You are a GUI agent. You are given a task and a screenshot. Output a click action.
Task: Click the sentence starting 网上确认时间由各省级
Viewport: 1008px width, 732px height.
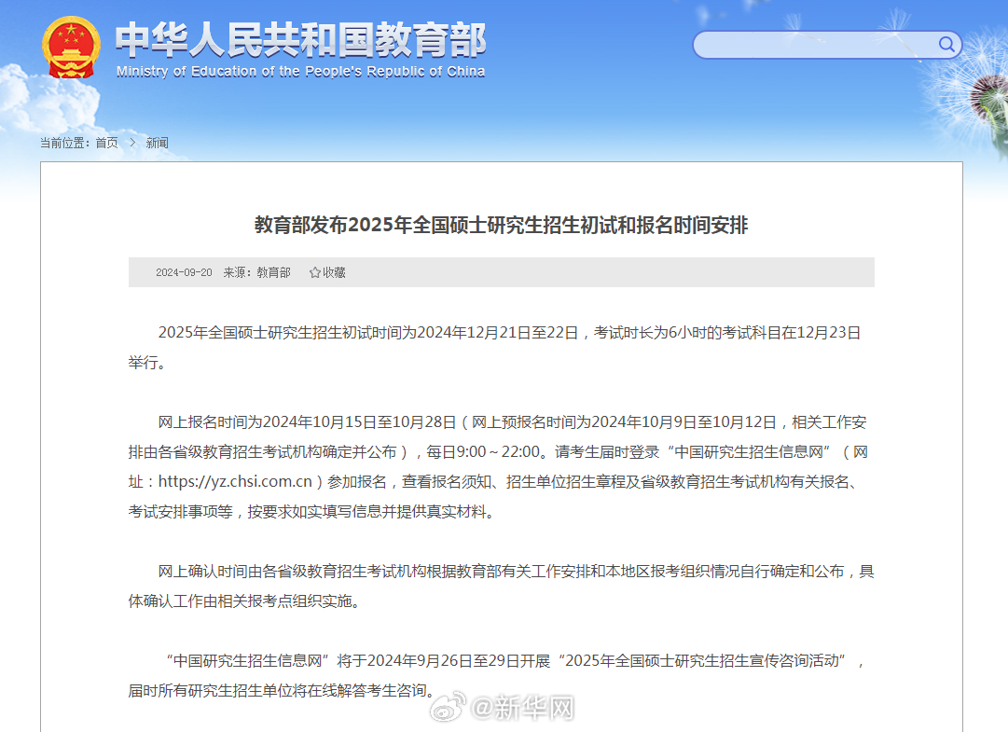[502, 587]
